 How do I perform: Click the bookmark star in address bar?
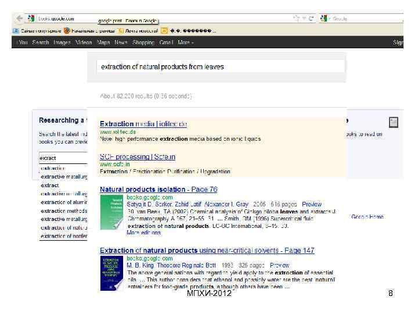[x=297, y=19]
